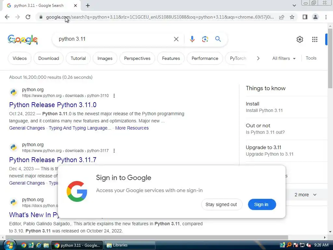Toggle the Chrome side panel icon
Image resolution: width=333 pixels, height=250 pixels.
305,17
